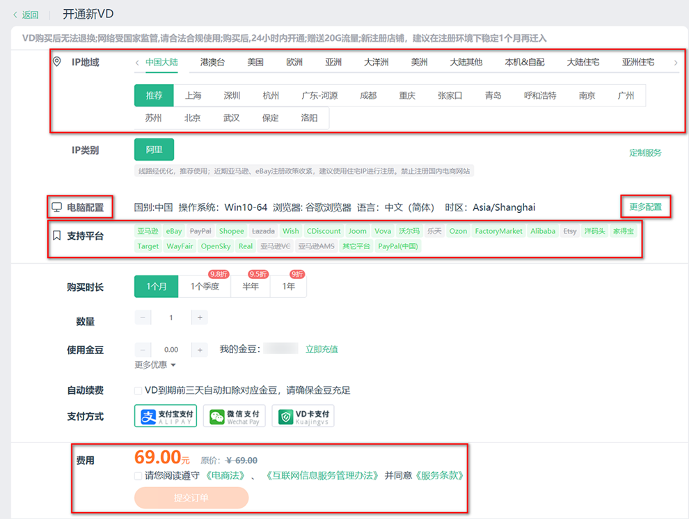The image size is (689, 519).
Task: Select the 美国 region tab
Action: [x=255, y=63]
